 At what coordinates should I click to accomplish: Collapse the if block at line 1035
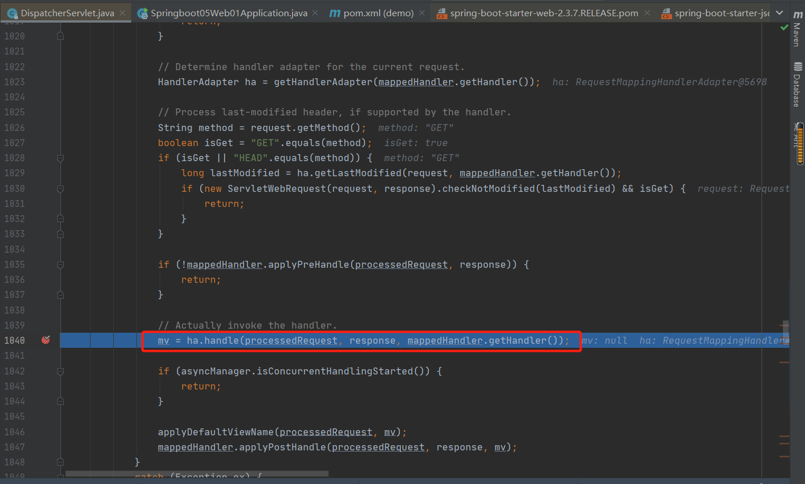coord(60,264)
